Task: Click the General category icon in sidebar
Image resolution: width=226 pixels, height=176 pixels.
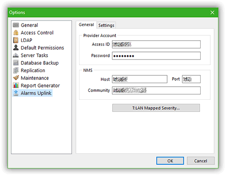Action: (16, 25)
